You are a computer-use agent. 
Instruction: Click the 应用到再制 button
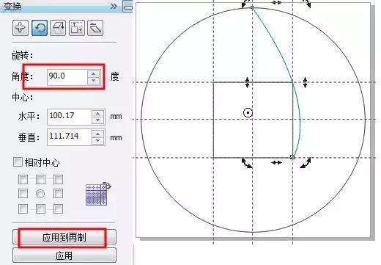coord(64,237)
